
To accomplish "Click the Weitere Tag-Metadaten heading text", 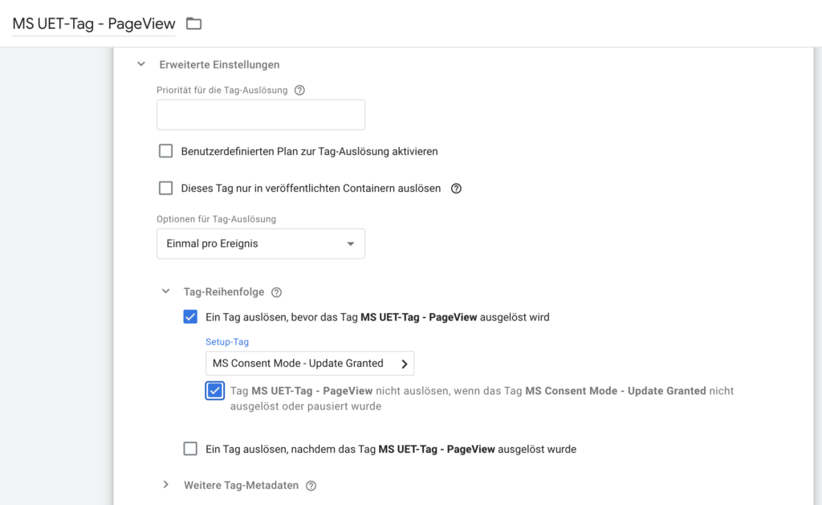I will click(241, 486).
